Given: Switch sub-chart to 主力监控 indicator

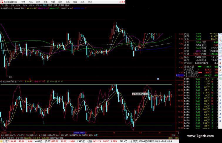Looking at the screenshot, I should click(x=42, y=135).
